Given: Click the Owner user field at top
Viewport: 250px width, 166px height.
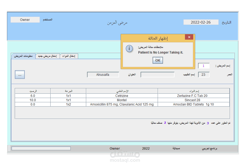Looking at the screenshot, I should 25,20.
